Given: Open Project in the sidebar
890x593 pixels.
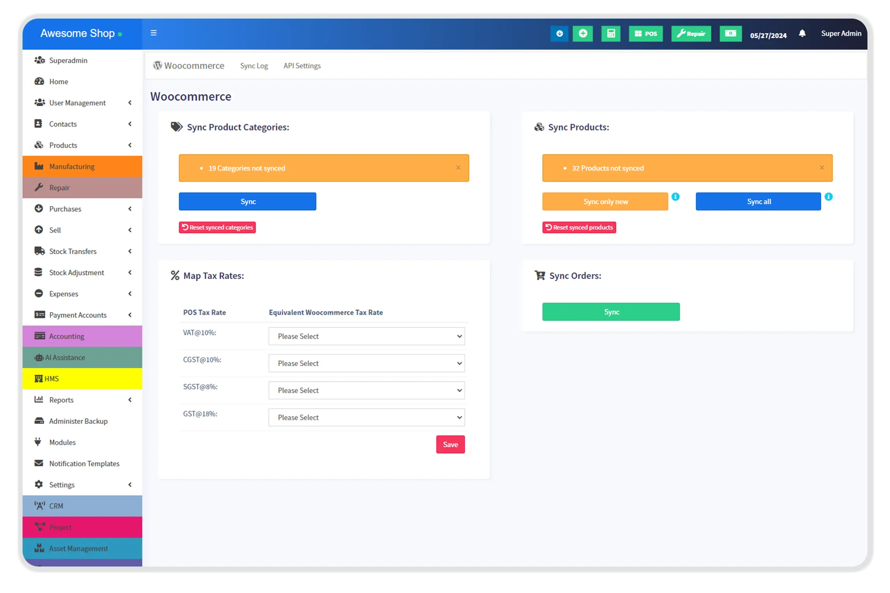Looking at the screenshot, I should pyautogui.click(x=82, y=527).
